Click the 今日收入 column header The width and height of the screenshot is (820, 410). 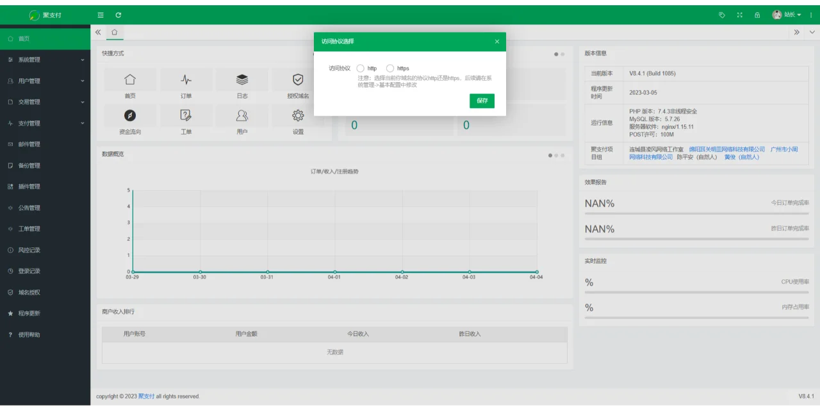(x=358, y=334)
